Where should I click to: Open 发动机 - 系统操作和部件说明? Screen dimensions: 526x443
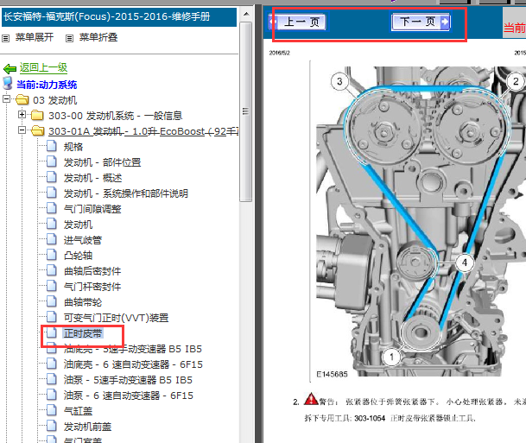click(x=126, y=193)
